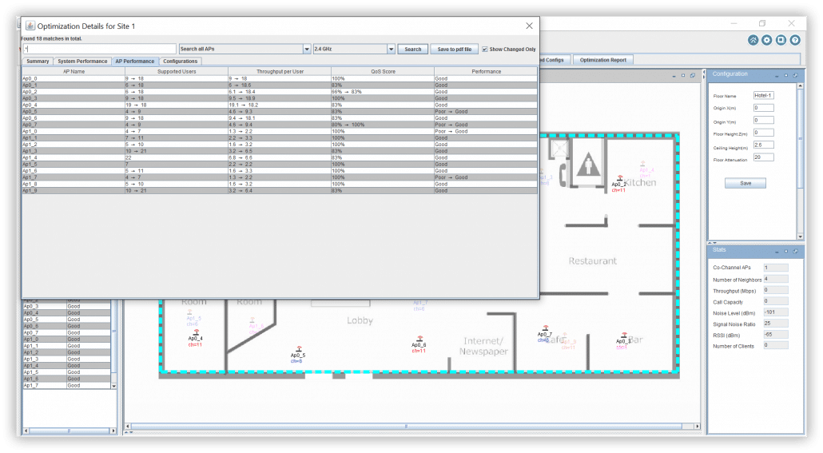Click Configuration panel scroll-up arrow
Viewport: 823px width, 453px height.
click(800, 85)
